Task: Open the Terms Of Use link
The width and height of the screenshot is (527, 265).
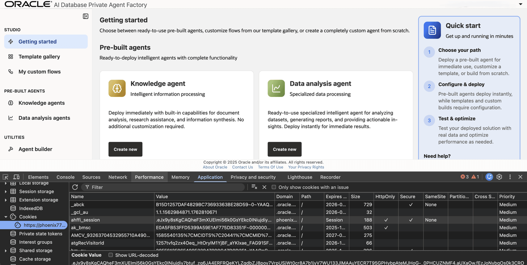Action: 271,167
